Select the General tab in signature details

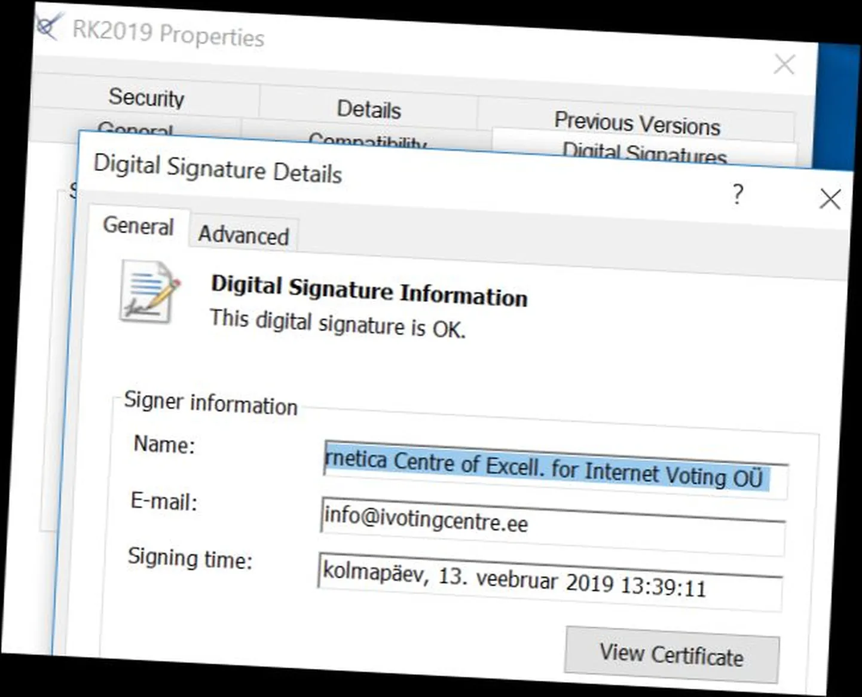coord(138,226)
